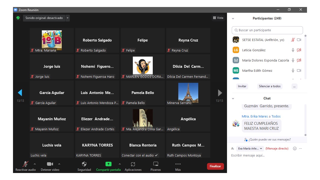Viewport: 320px width, 180px height.
Task: Open the Pizarras whiteboard icon
Action: [156, 164]
